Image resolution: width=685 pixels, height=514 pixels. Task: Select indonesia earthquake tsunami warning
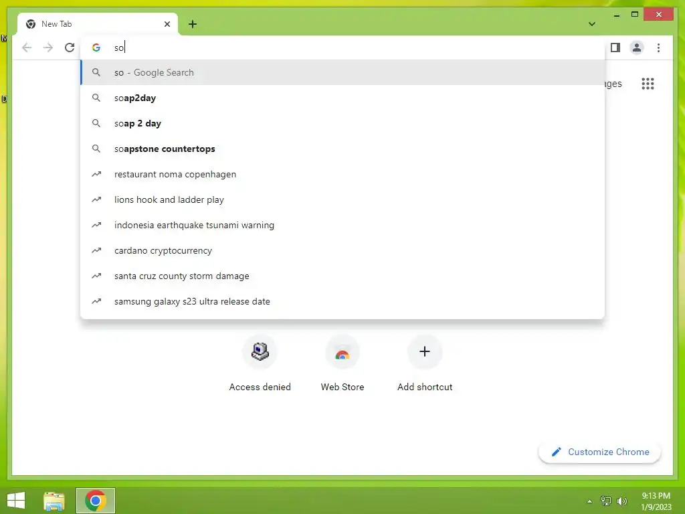click(343, 225)
